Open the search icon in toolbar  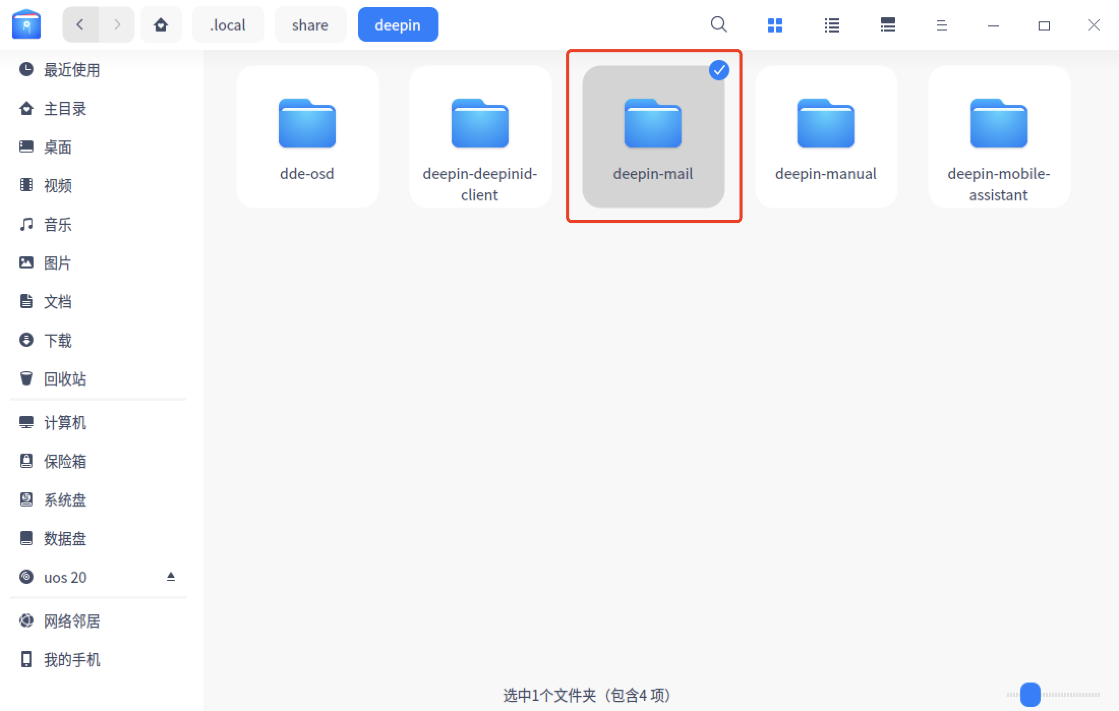[x=719, y=24]
